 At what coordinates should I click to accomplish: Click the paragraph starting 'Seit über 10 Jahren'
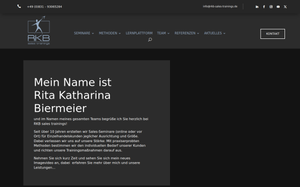pos(89,141)
